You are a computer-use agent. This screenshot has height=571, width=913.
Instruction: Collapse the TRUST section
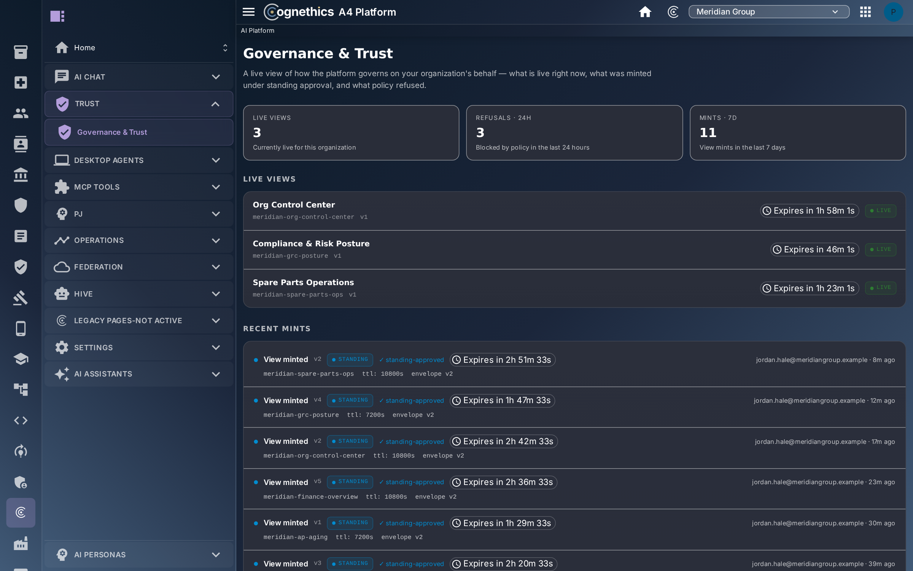coord(138,104)
